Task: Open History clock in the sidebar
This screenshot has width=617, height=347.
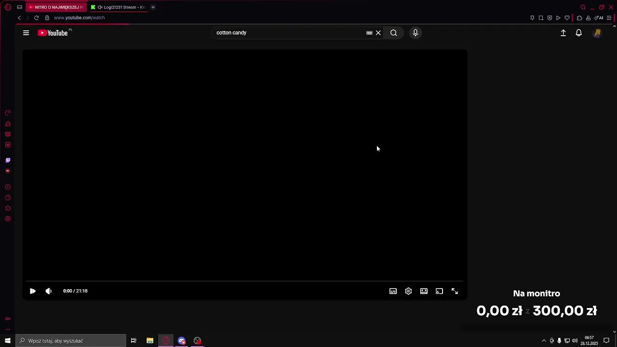Action: [8, 198]
